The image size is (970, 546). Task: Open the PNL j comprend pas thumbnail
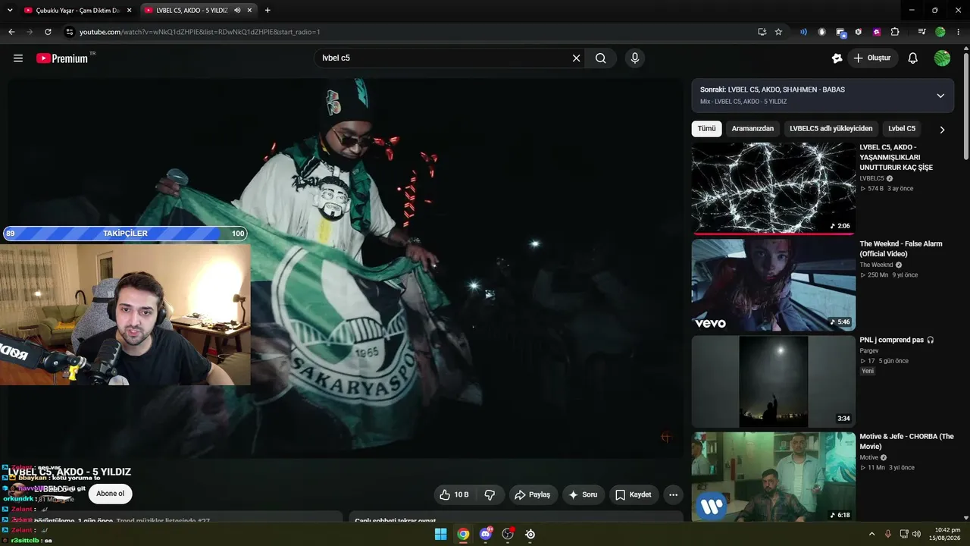pos(773,381)
